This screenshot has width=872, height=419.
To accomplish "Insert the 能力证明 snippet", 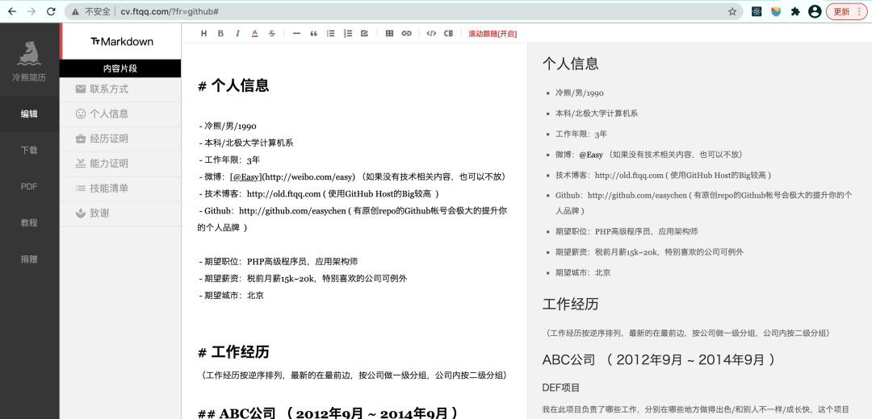I will tap(120, 163).
